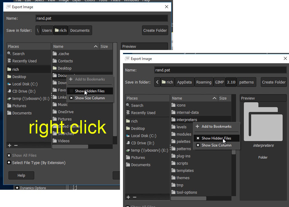Click the path back arrow in right dialog
Viewport: 289px width, 207px height.
[x=157, y=82]
